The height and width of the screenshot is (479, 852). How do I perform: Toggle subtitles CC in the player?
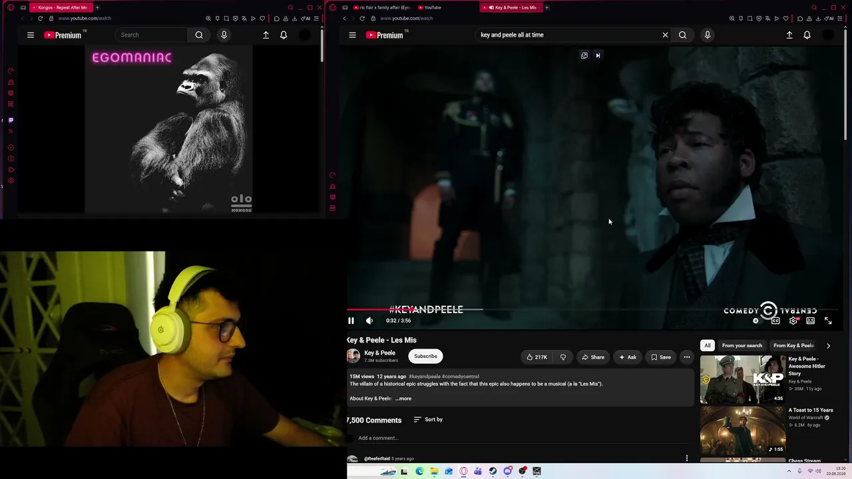775,321
